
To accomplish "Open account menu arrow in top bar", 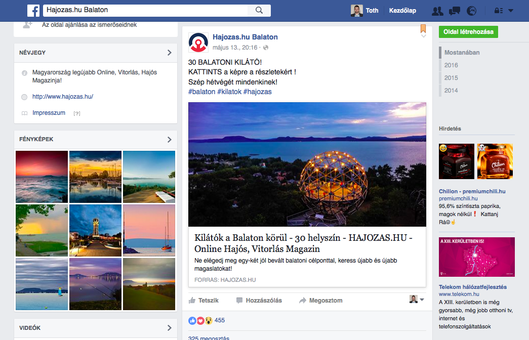I will pos(511,11).
